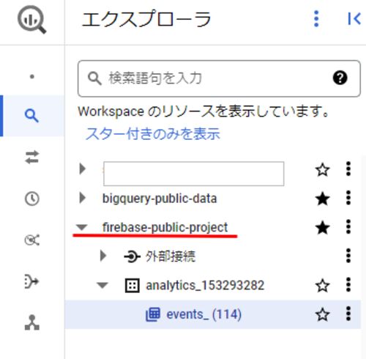Viewport: 366px width, 359px height.
Task: Open actions menu for 外部接続
Action: tap(348, 256)
